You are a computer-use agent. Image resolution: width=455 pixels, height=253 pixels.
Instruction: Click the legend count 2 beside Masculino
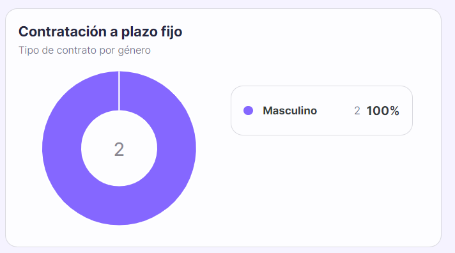357,111
